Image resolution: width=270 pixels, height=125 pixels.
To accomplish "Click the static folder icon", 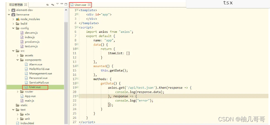I will click(18, 105).
